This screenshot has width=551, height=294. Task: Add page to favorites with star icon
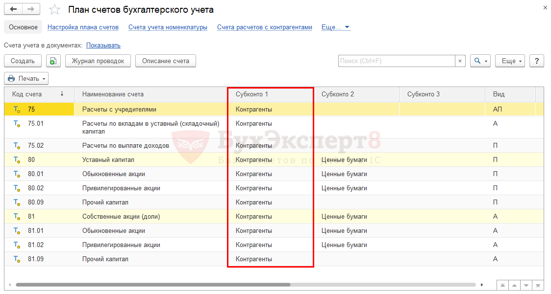point(55,10)
